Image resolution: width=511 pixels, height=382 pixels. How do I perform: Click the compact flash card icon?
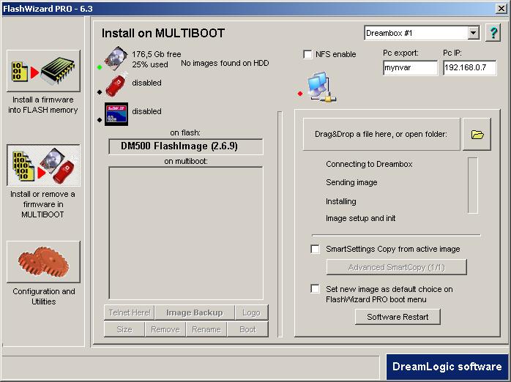(x=116, y=114)
